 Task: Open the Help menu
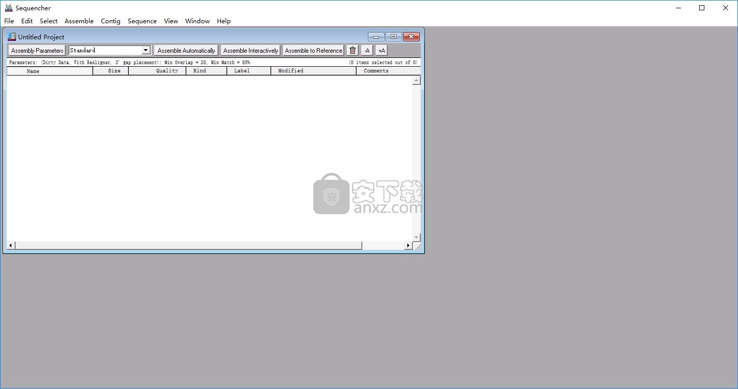point(224,21)
